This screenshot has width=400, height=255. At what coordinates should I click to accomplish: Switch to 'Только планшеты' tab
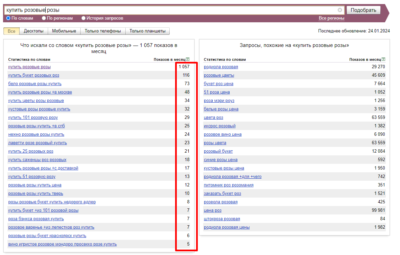pyautogui.click(x=147, y=31)
